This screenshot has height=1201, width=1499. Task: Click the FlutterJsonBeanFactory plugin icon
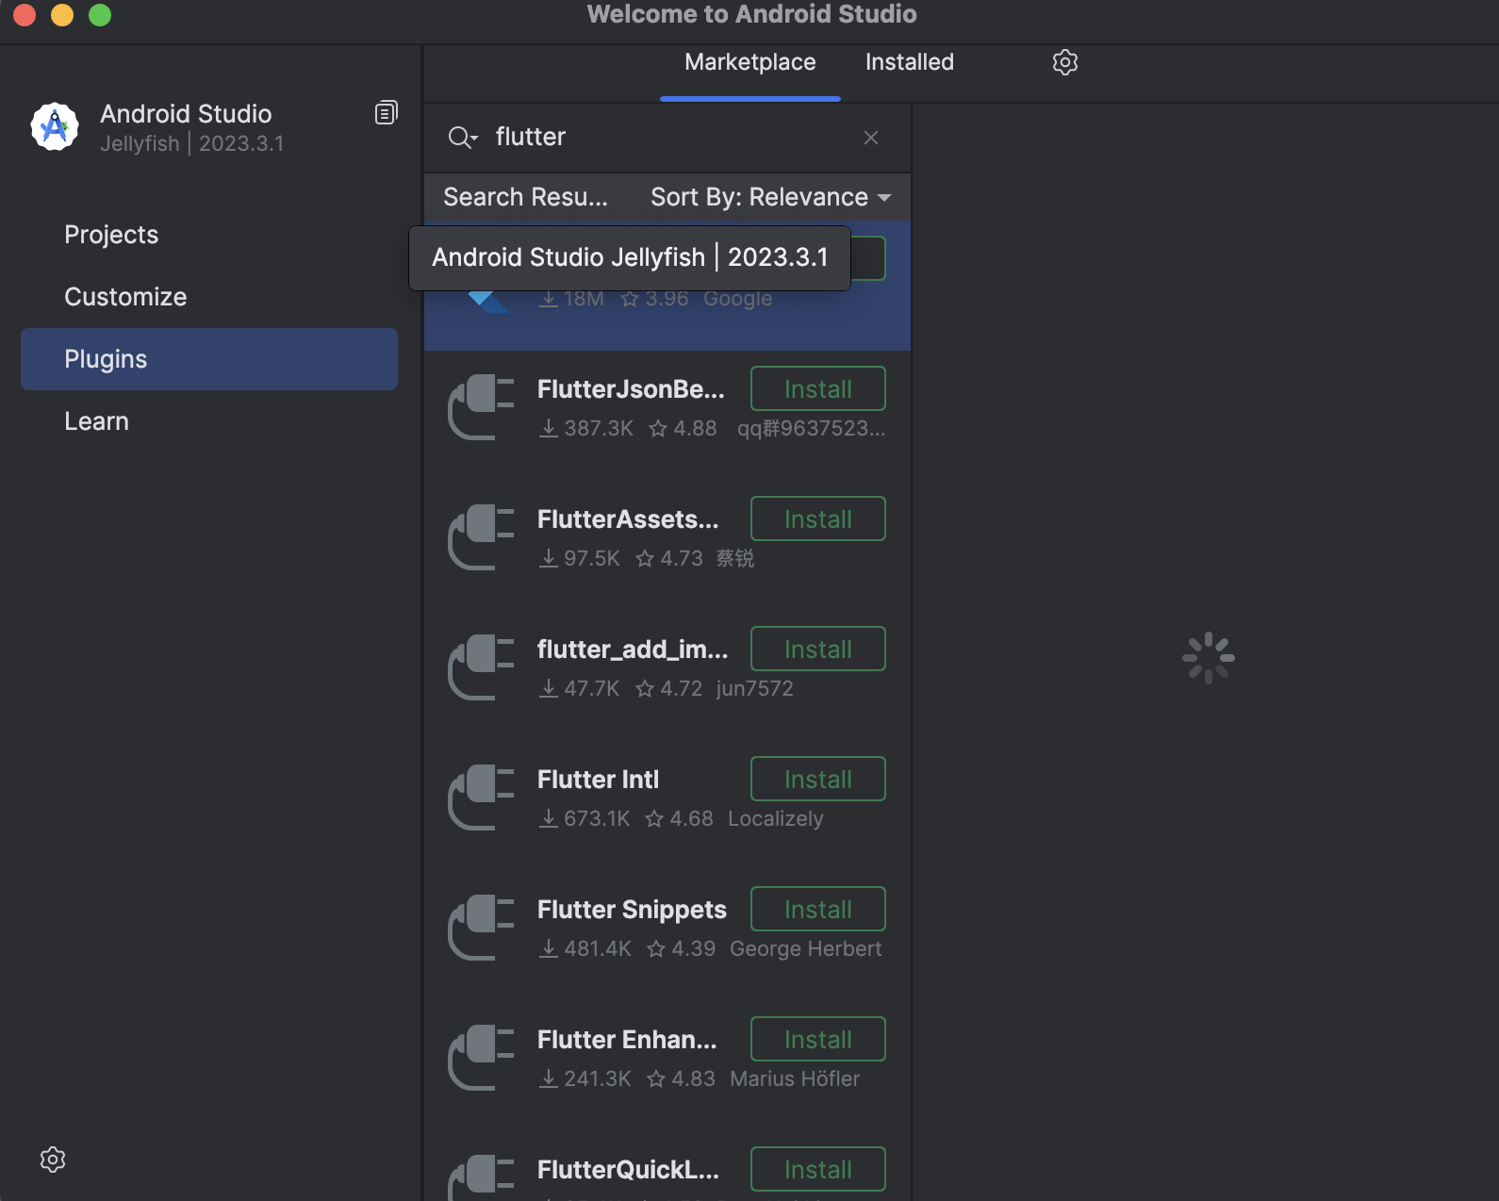481,407
